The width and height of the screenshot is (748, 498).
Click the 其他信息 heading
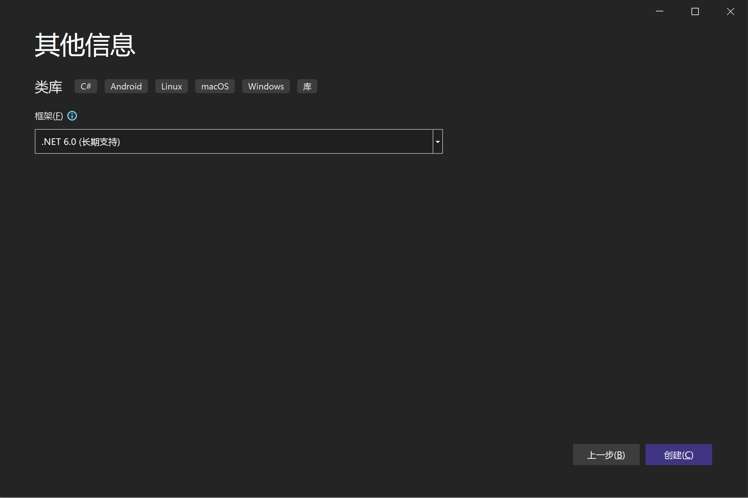click(85, 45)
